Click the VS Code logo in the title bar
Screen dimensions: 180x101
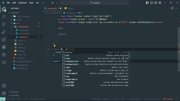click(3, 3)
